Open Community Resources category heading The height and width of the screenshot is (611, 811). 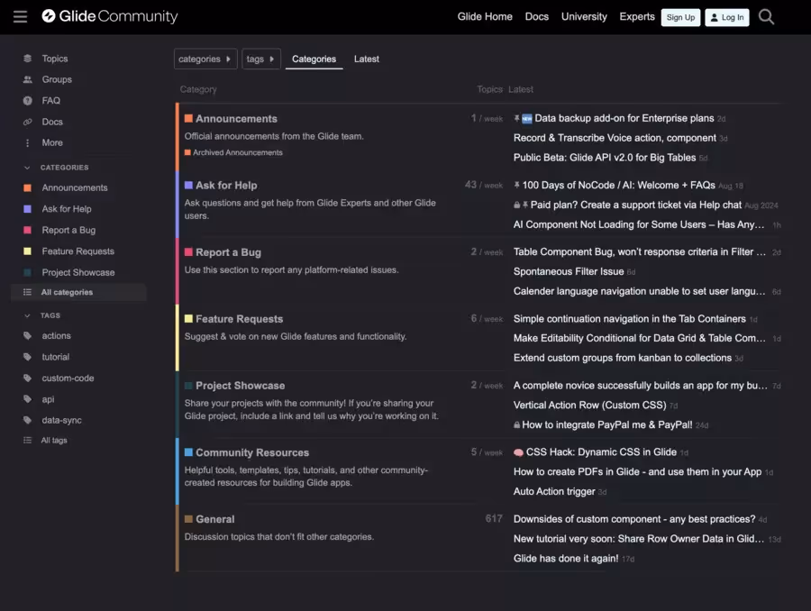point(252,452)
